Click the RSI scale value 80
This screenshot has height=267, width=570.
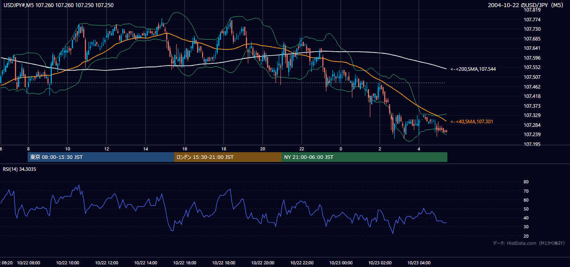pyautogui.click(x=526, y=182)
